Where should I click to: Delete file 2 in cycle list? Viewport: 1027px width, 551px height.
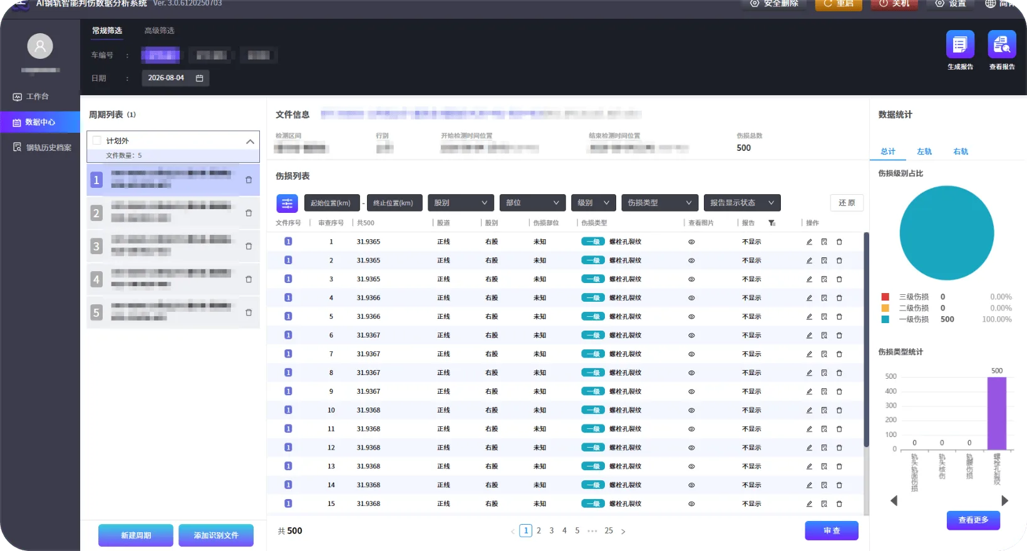click(x=249, y=213)
